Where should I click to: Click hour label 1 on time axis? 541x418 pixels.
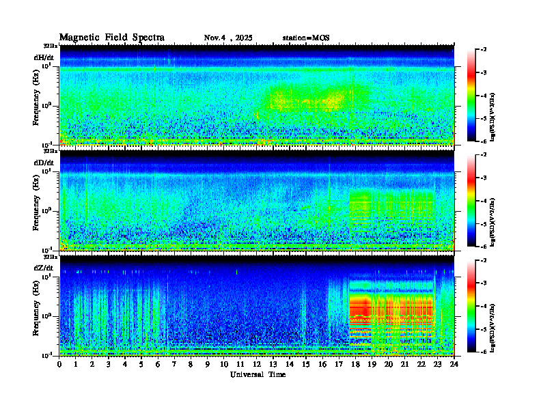click(76, 364)
